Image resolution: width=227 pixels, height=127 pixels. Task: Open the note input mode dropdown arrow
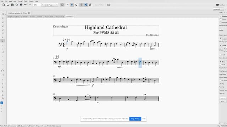(x=5, y=14)
